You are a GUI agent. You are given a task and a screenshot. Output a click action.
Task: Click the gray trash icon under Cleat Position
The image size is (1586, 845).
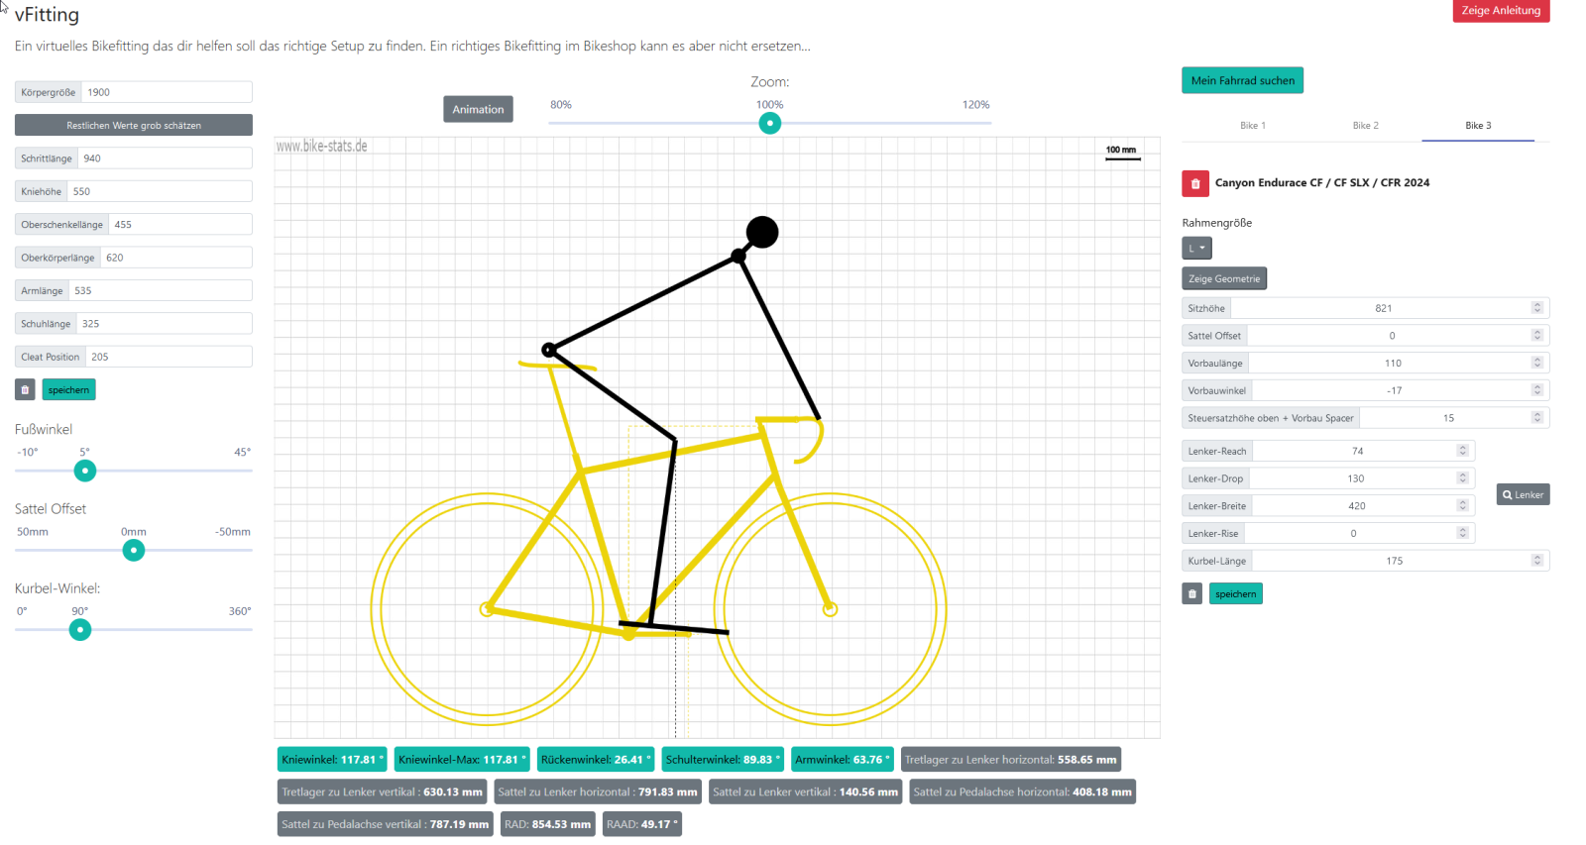click(x=25, y=390)
